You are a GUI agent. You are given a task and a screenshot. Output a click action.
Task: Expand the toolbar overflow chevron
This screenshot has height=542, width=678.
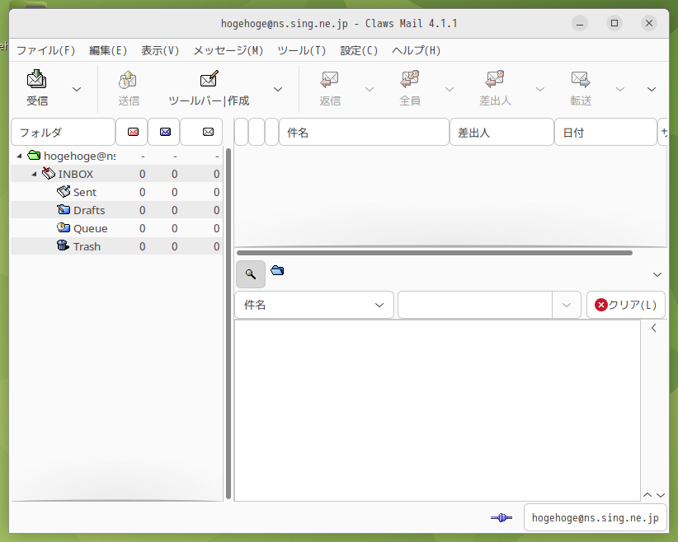(652, 90)
